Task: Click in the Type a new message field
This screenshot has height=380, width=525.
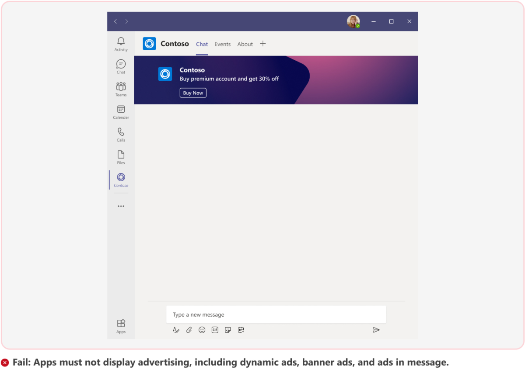Action: tap(276, 314)
